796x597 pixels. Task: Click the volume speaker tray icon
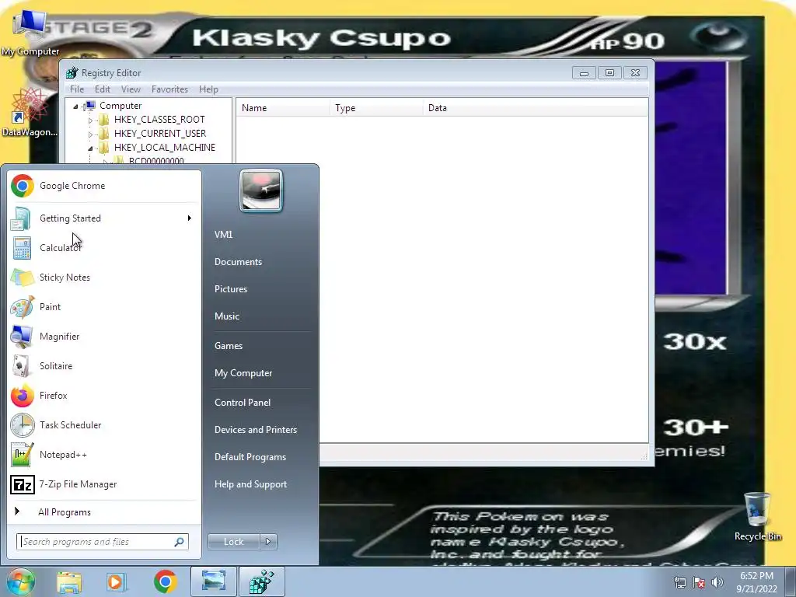pyautogui.click(x=717, y=582)
